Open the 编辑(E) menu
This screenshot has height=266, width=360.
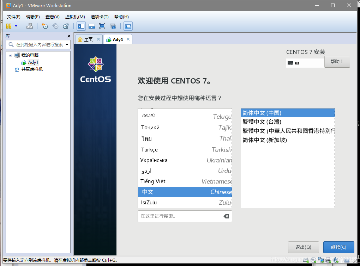33,17
